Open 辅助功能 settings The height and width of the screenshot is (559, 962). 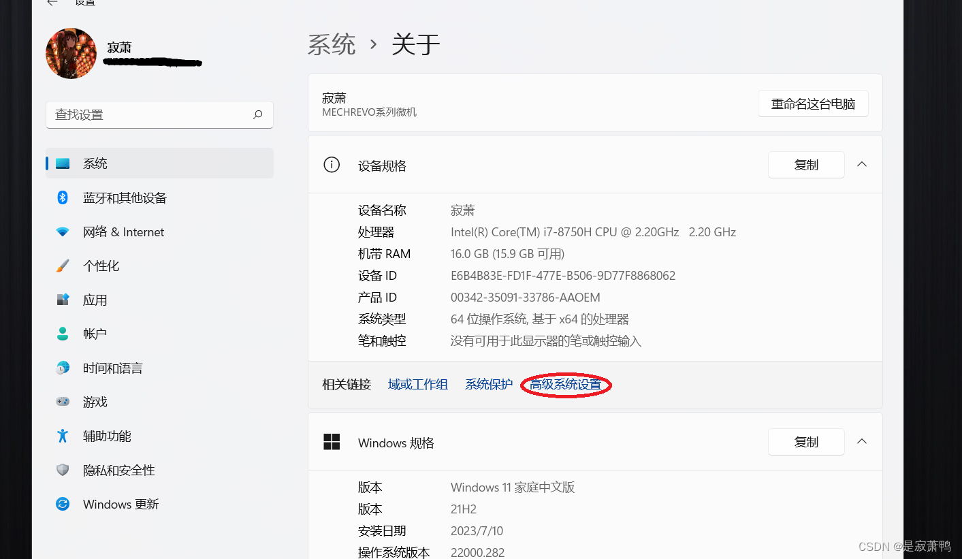[x=159, y=436]
